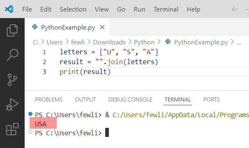Click the USA output in terminal

click(x=41, y=124)
